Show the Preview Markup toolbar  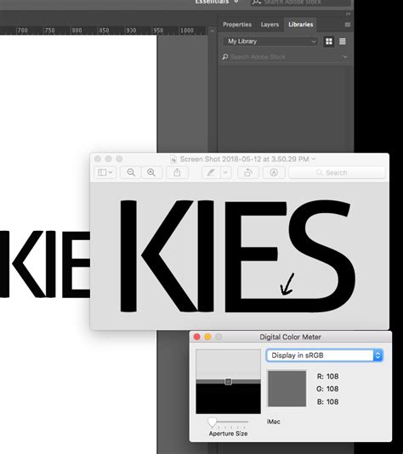(x=274, y=172)
